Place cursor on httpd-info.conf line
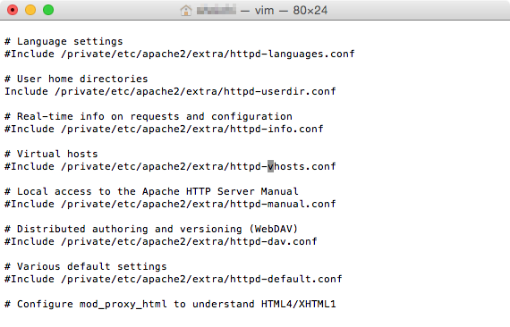Screen dimensions: 510x327 [x=164, y=129]
